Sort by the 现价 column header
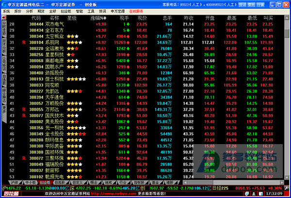Image resolution: width=291 pixels, height=198 pixels. pos(142,18)
